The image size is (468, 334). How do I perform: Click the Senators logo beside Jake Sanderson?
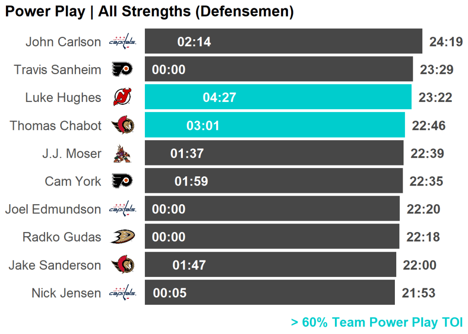[122, 265]
